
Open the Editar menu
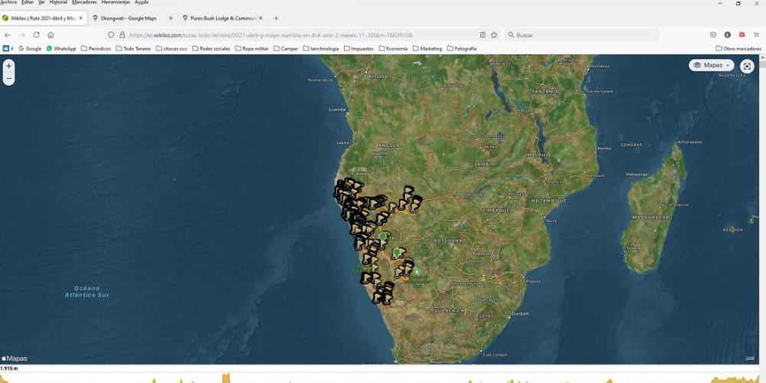pyautogui.click(x=28, y=2)
